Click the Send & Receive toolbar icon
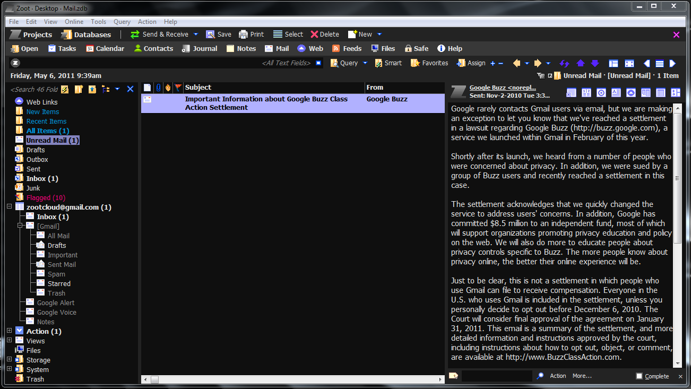The height and width of the screenshot is (389, 691). click(135, 34)
